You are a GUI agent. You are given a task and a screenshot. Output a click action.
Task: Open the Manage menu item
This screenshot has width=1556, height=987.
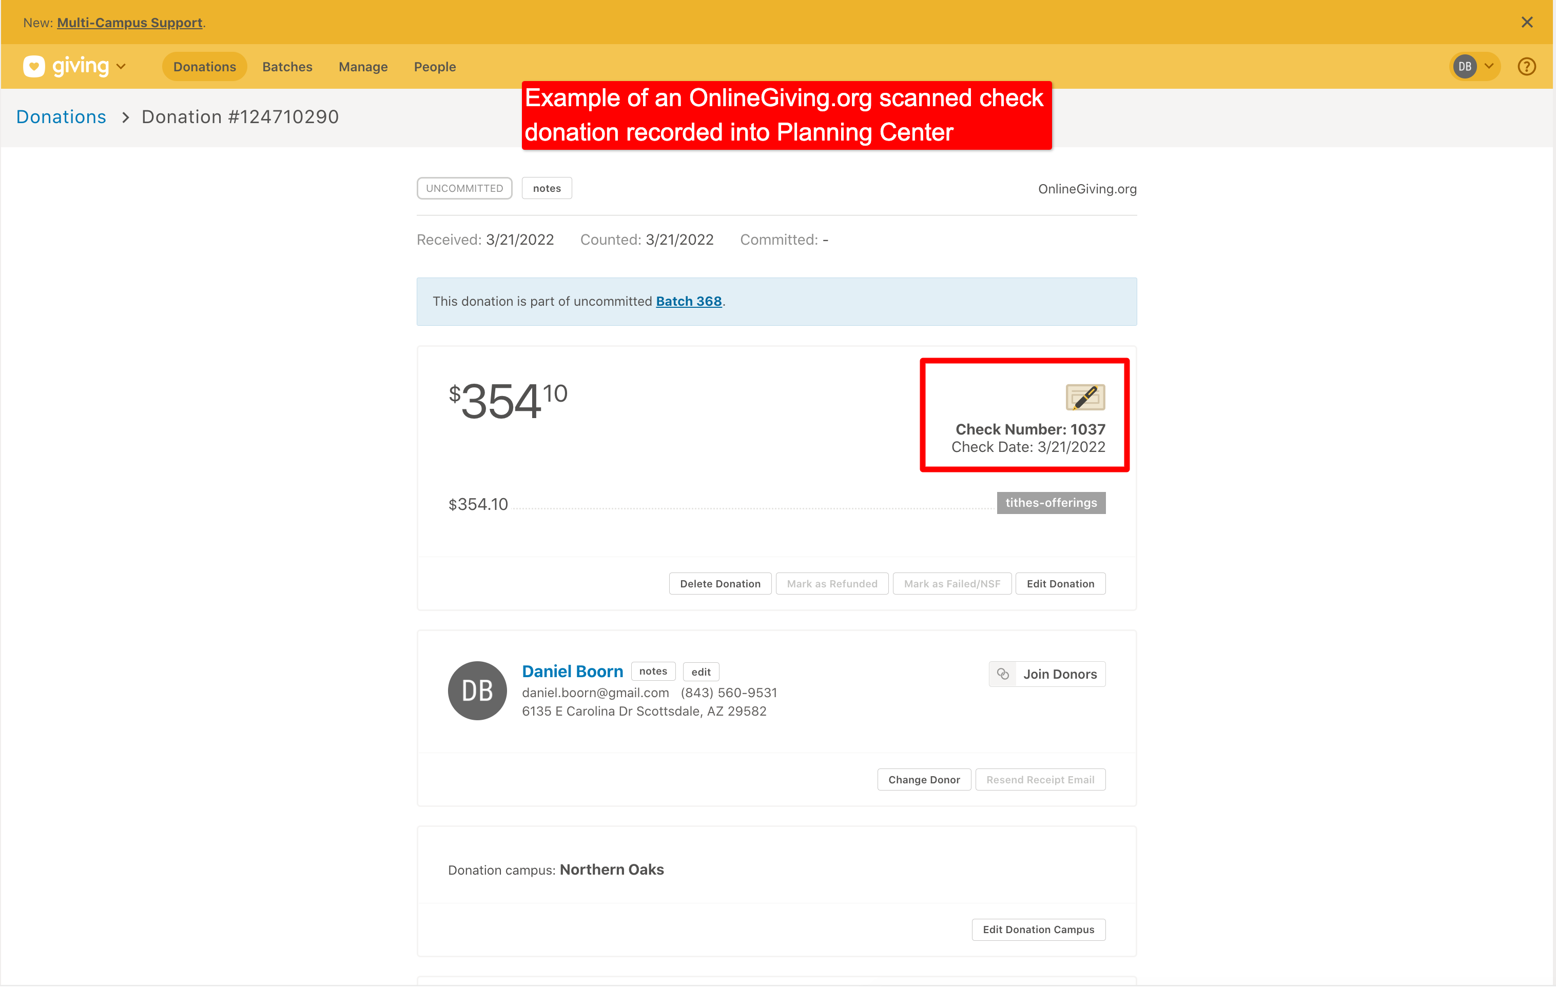[x=363, y=67]
